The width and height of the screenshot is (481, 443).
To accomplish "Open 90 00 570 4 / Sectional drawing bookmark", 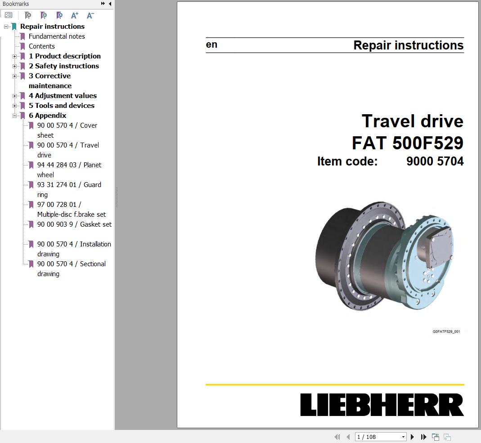I will pyautogui.click(x=72, y=268).
